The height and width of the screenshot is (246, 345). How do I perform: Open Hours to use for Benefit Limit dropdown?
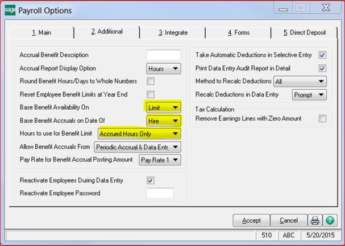(x=139, y=134)
